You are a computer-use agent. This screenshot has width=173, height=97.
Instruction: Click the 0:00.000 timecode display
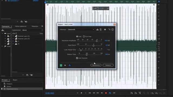(x=50, y=93)
